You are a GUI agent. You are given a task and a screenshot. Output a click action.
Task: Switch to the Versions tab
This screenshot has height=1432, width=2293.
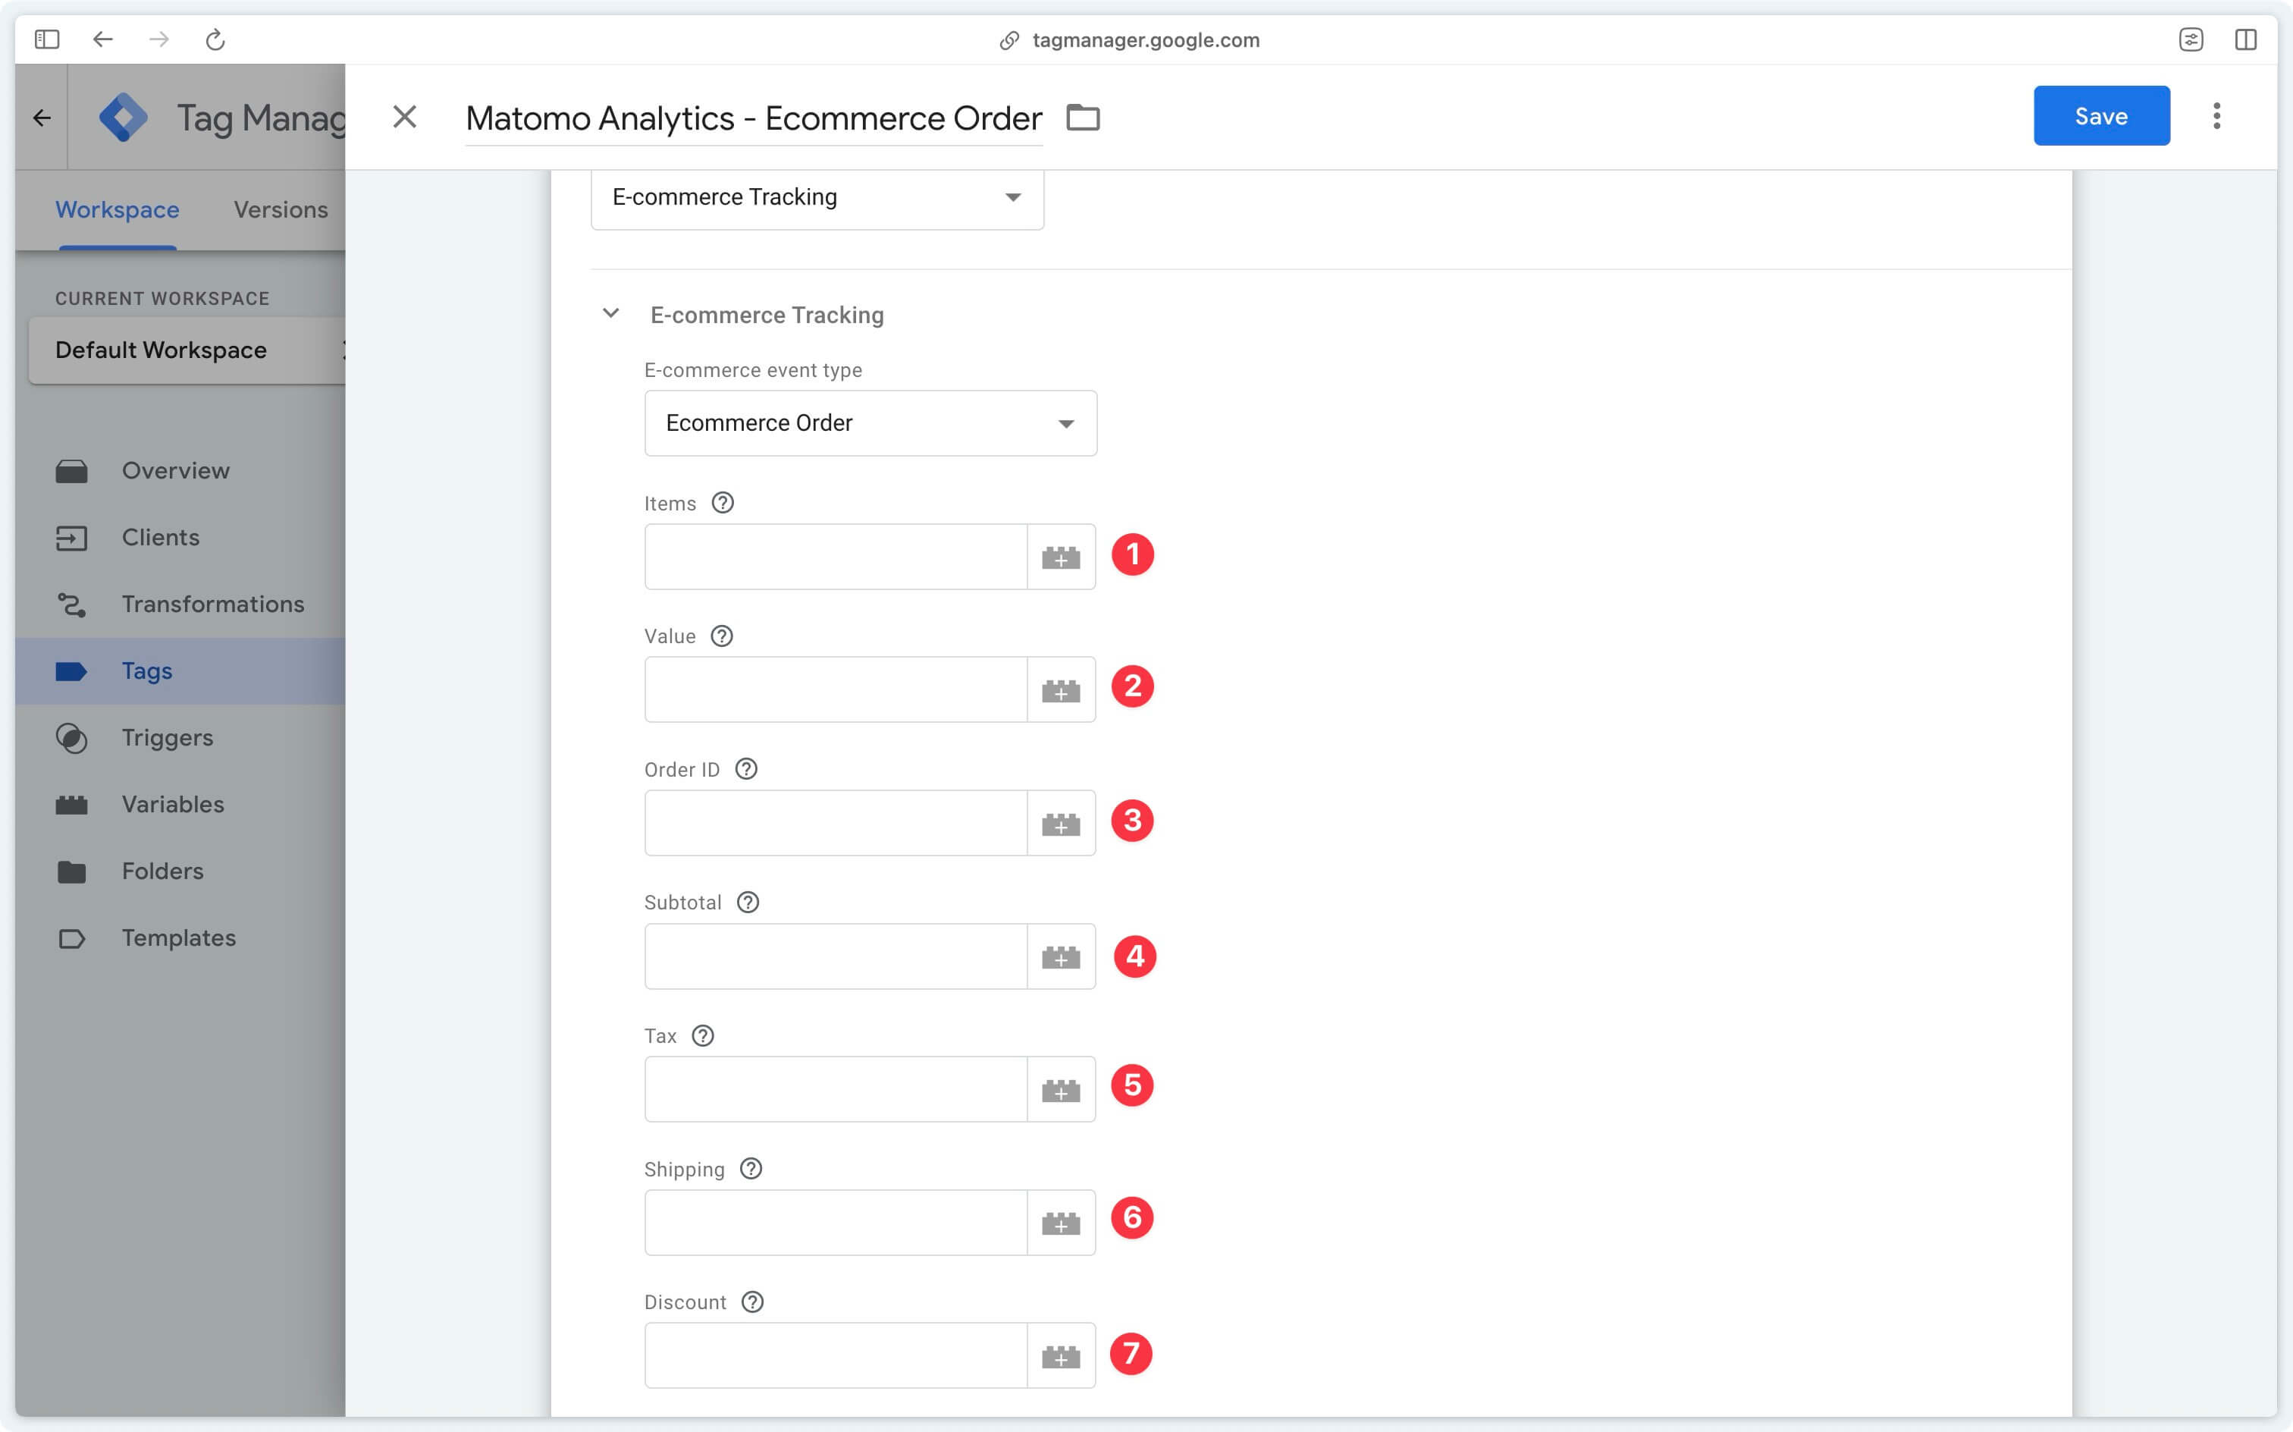(x=281, y=209)
